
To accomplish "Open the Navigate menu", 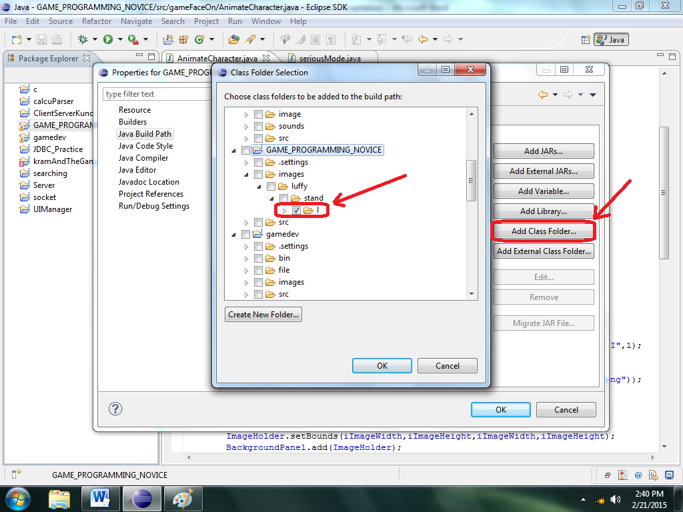I will pyautogui.click(x=136, y=21).
